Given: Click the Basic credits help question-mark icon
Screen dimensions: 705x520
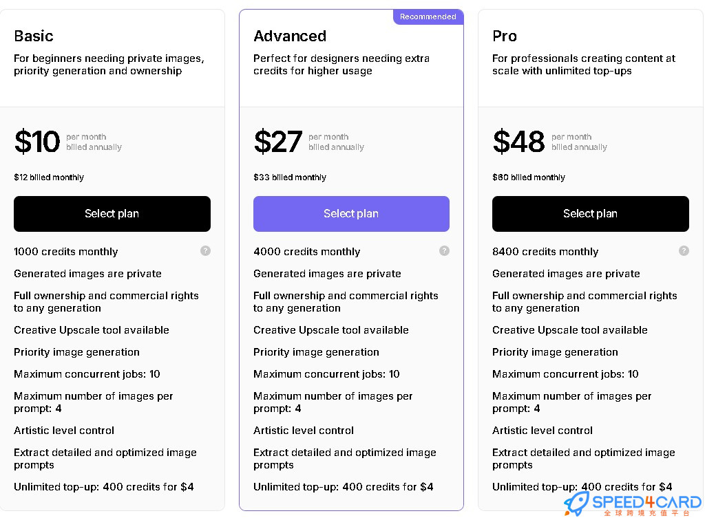Looking at the screenshot, I should click(205, 250).
